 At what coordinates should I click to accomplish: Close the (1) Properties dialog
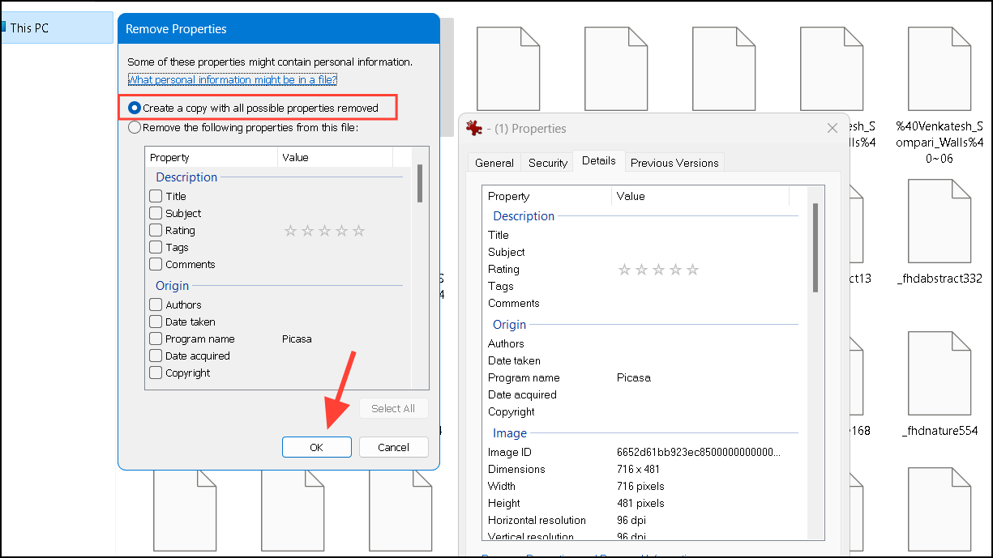(x=832, y=128)
